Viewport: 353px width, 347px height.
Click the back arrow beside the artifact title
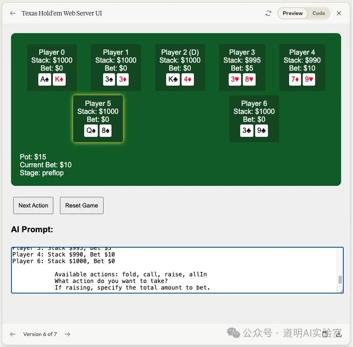[13, 13]
